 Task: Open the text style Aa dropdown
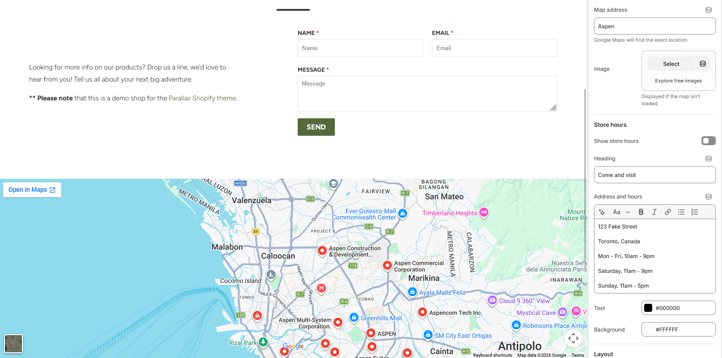pyautogui.click(x=621, y=212)
